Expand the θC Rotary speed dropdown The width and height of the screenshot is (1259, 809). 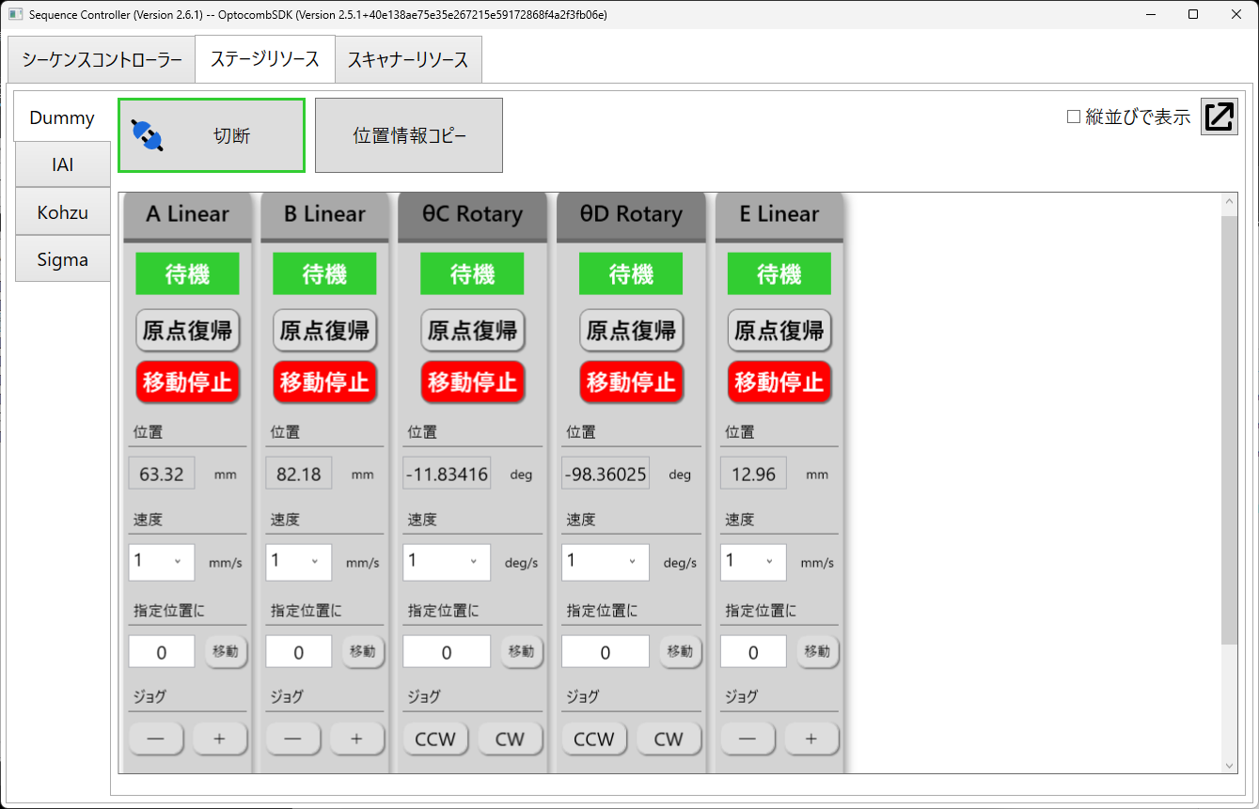coord(446,562)
